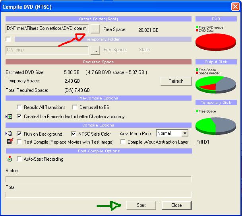
Task: Toggle NTSC Safe Color checkbox
Action: [x=74, y=134]
